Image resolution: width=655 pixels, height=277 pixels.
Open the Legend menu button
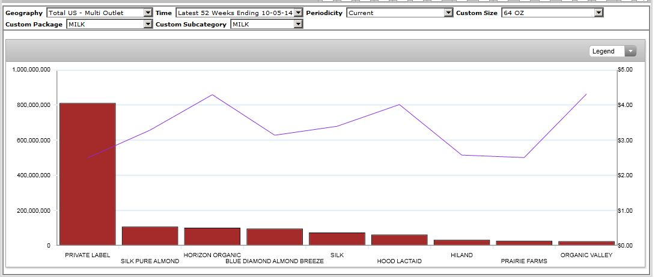pos(612,52)
